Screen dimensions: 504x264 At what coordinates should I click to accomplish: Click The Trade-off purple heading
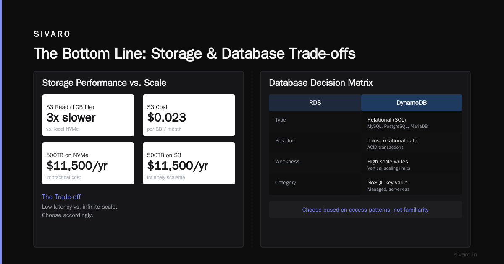(x=61, y=197)
